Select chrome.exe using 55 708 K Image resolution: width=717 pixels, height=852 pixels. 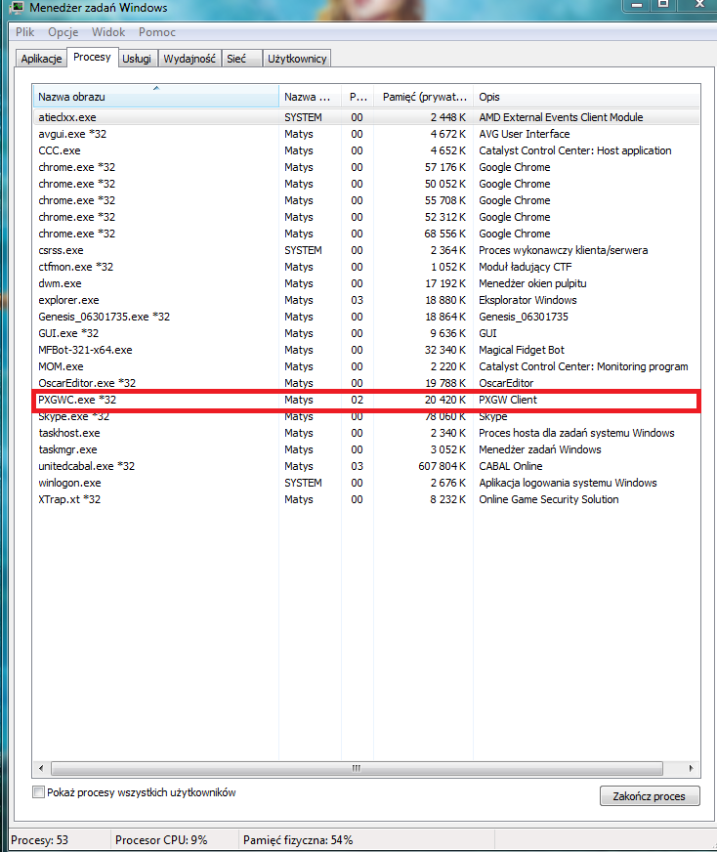[366, 200]
